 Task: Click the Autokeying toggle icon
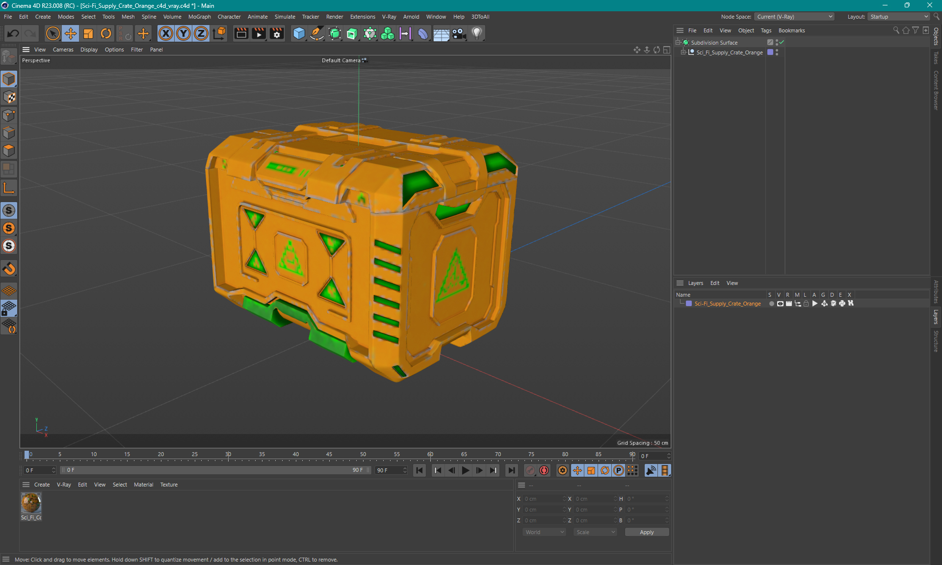544,470
